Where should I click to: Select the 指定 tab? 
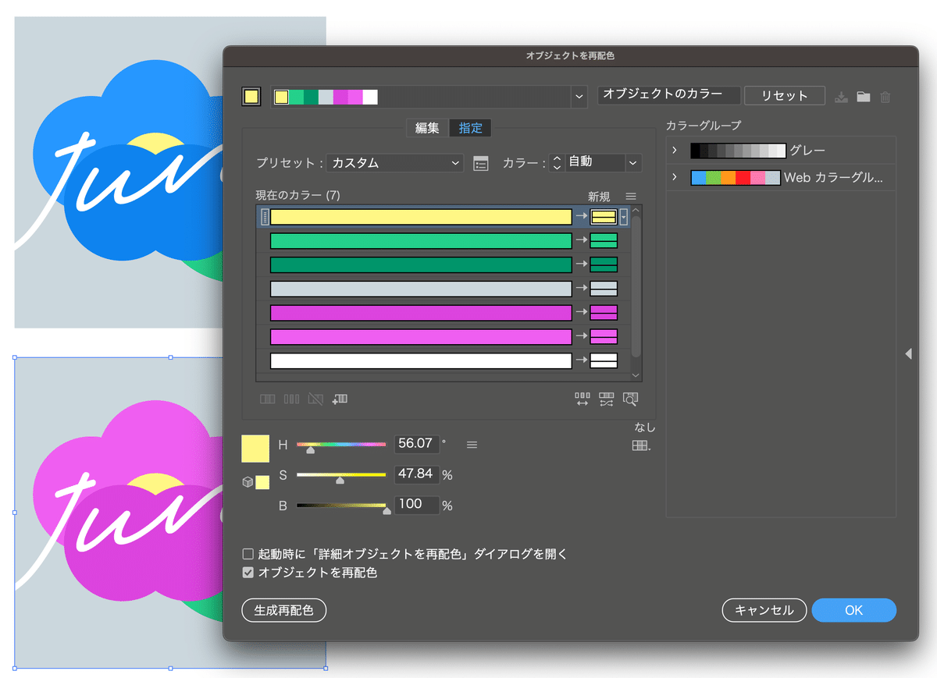tap(470, 128)
